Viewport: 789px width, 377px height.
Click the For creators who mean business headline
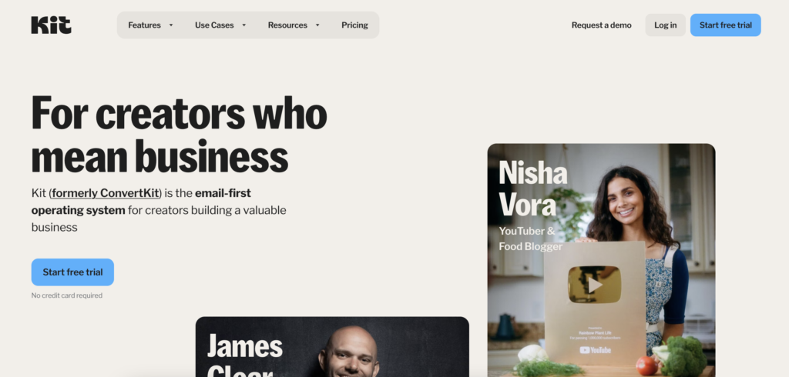click(179, 135)
